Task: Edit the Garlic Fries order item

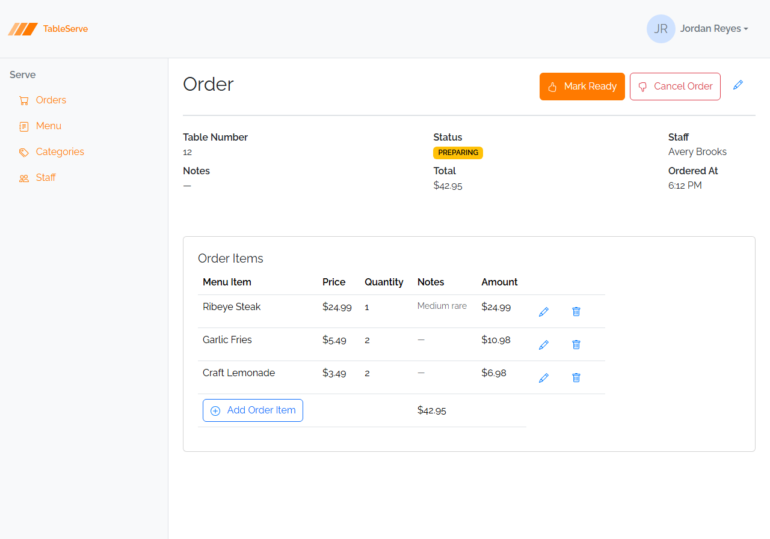Action: tap(544, 345)
